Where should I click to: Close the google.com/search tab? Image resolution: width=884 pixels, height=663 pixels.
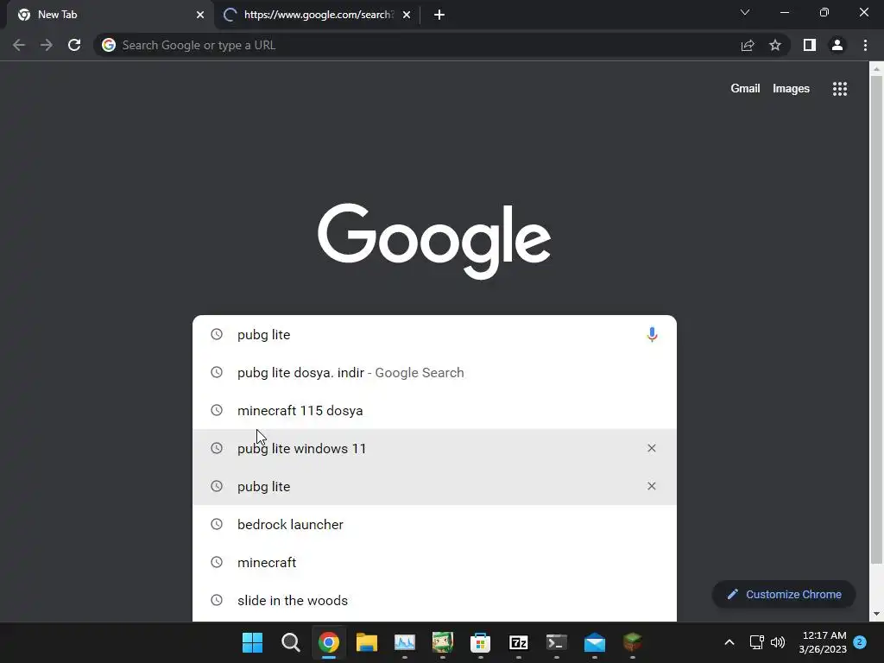[407, 15]
